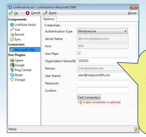Click the red Cancel X icon
The height and width of the screenshot is (137, 146).
(x=27, y=13)
